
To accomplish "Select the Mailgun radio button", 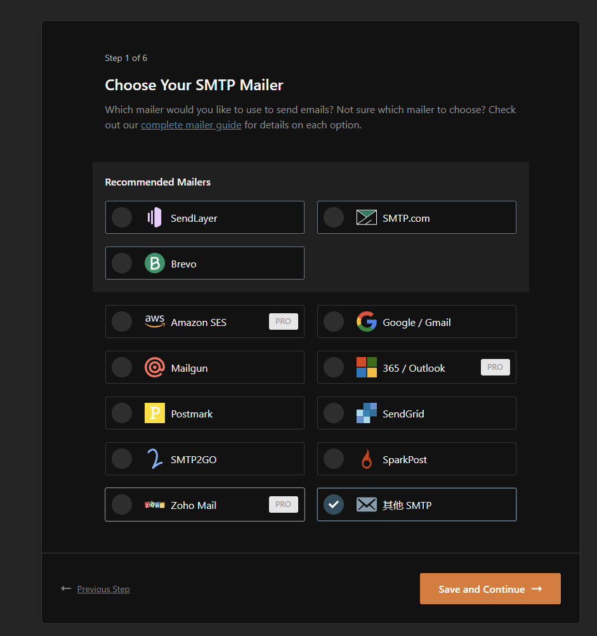I will coord(122,368).
